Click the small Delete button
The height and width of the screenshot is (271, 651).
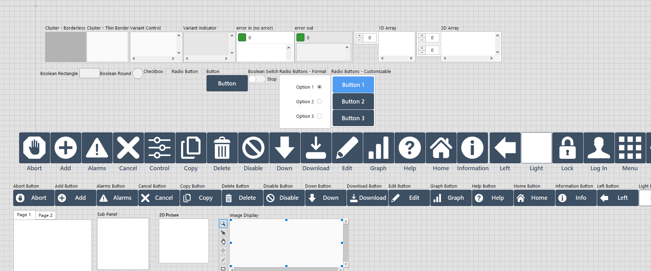(x=242, y=198)
